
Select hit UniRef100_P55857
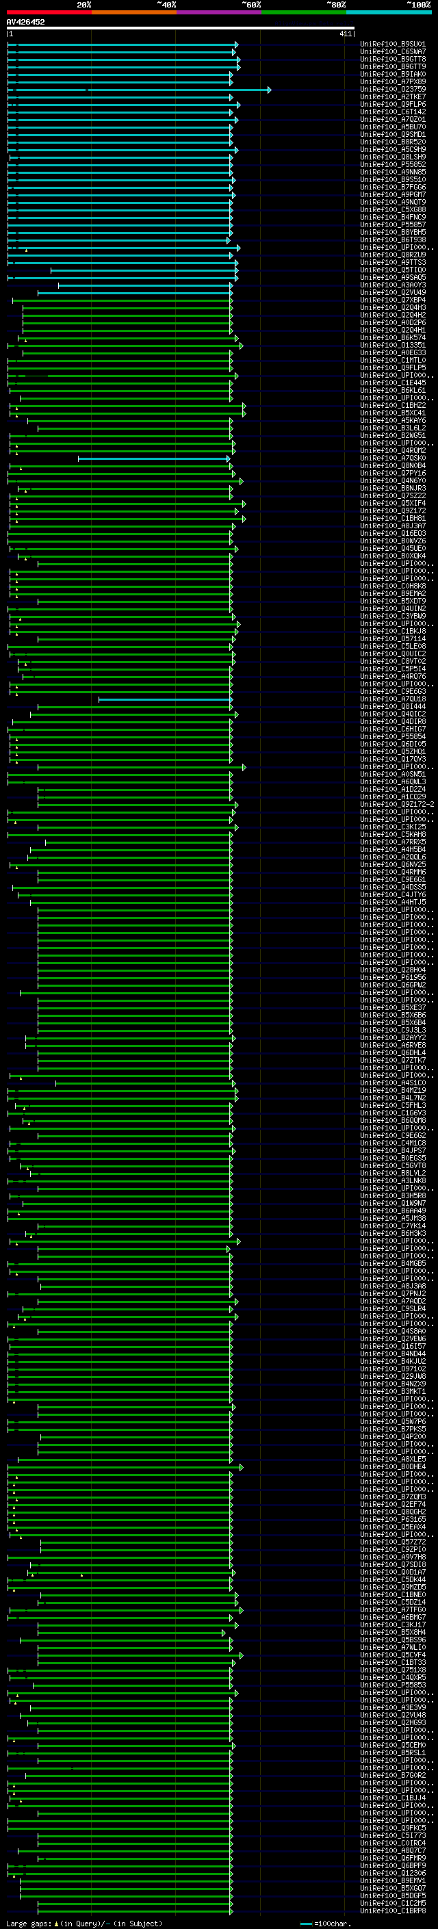tap(393, 224)
